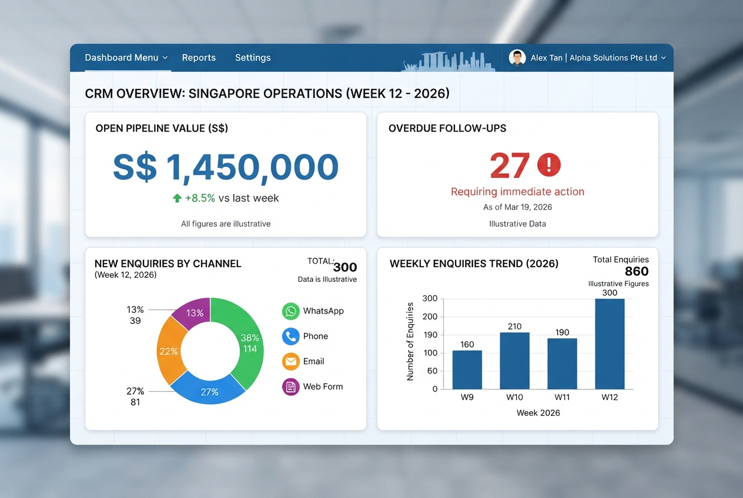Click the red overdue alert icon
This screenshot has height=498, width=743.
549,164
